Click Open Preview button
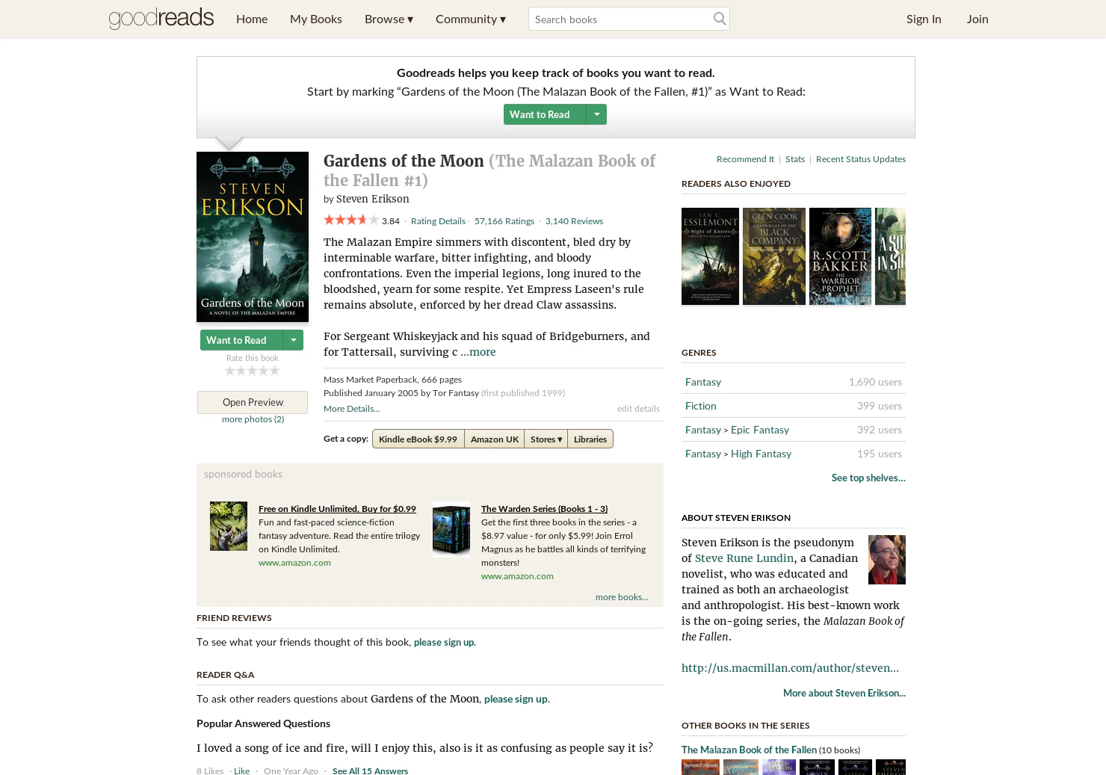1106x775 pixels. coord(253,402)
